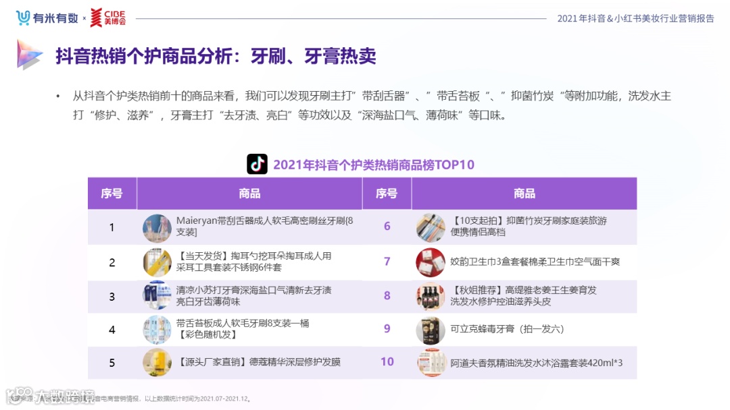Click rank number 9 in the table

point(387,329)
